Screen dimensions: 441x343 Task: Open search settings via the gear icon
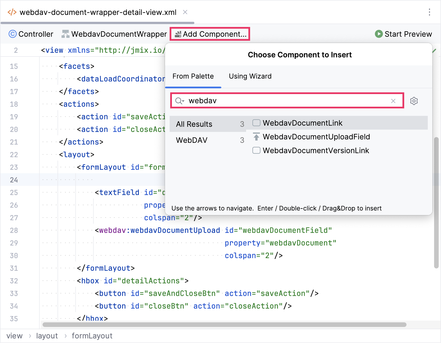(414, 101)
